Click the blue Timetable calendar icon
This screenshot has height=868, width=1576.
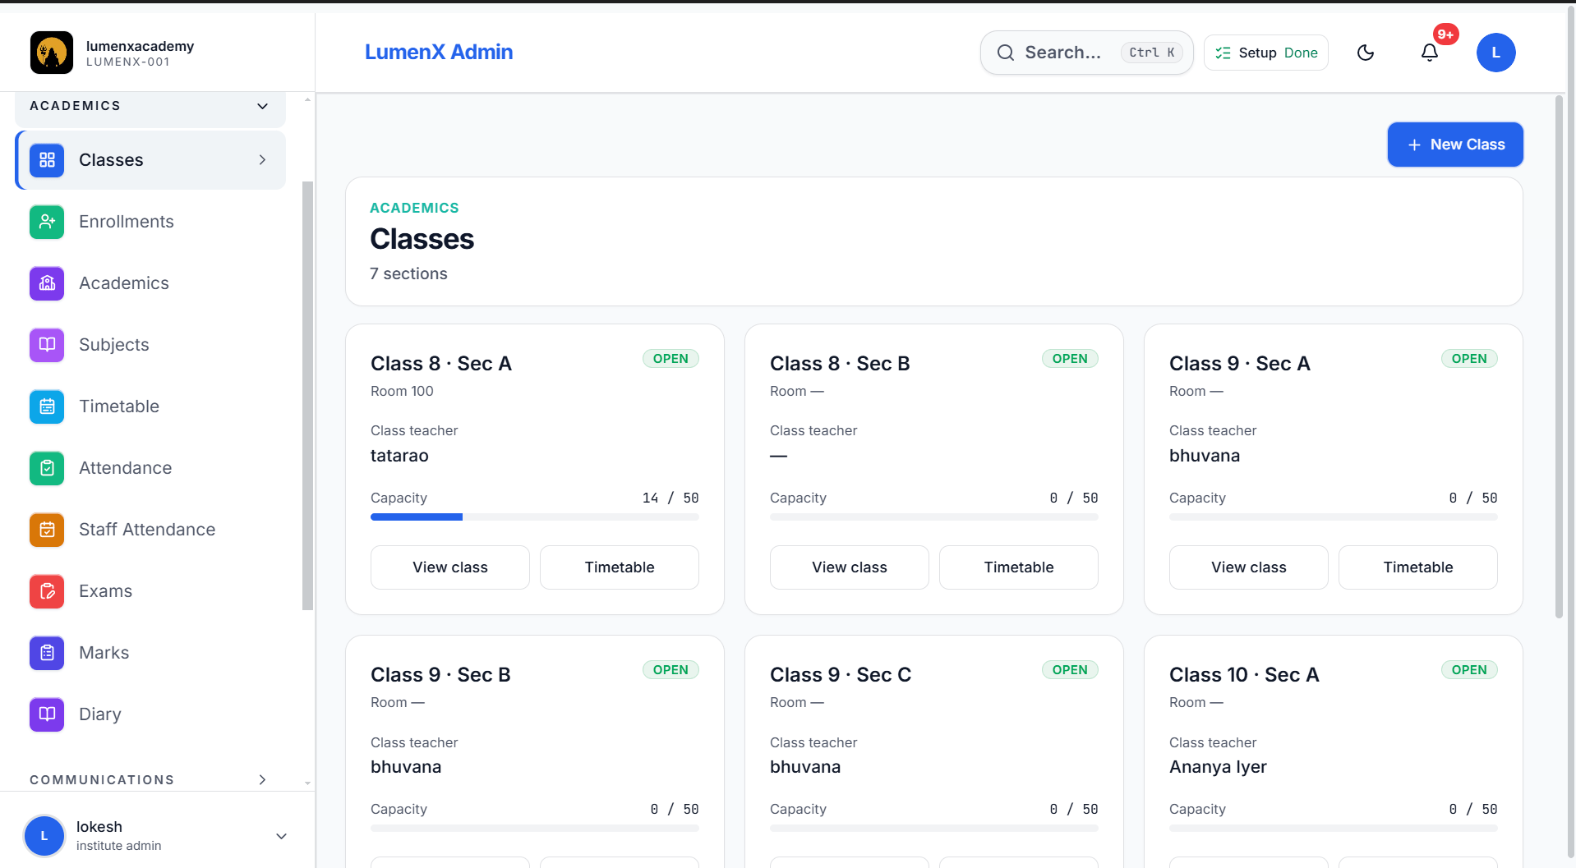click(x=47, y=406)
